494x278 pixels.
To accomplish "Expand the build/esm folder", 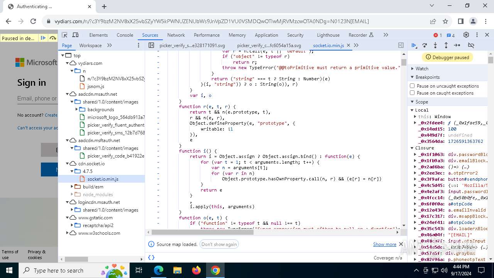I will point(72,187).
